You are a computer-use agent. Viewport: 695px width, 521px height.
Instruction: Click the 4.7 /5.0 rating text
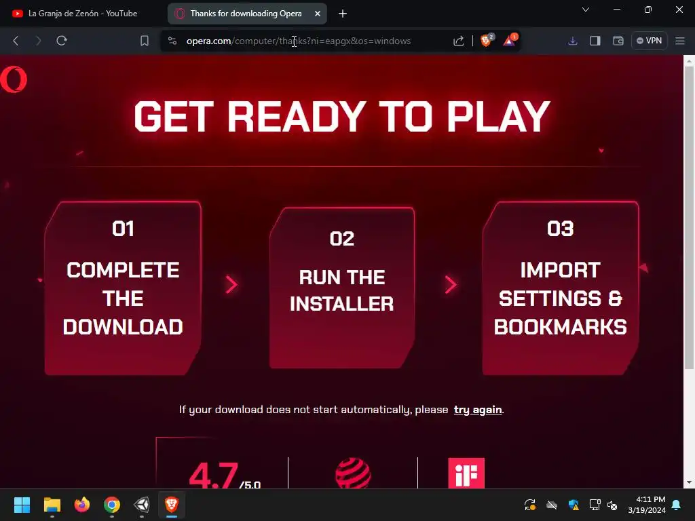(225, 476)
